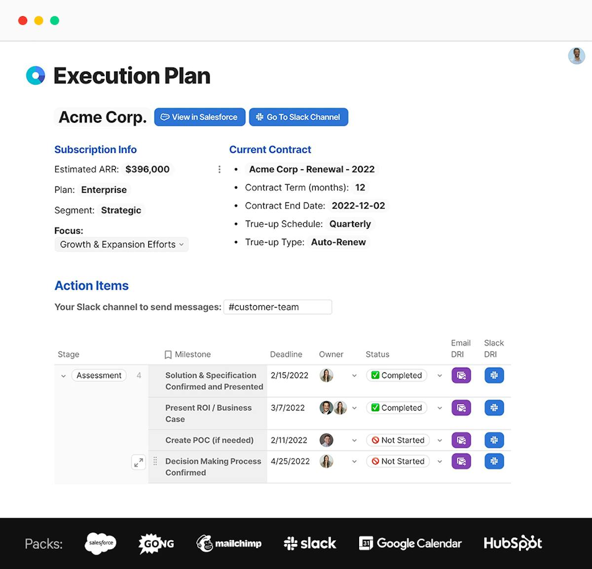
Task: Select the Slack pack icon in footer
Action: pos(309,543)
